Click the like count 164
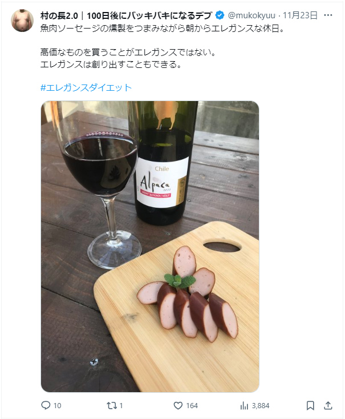This screenshot has height=419, width=345. tap(192, 406)
